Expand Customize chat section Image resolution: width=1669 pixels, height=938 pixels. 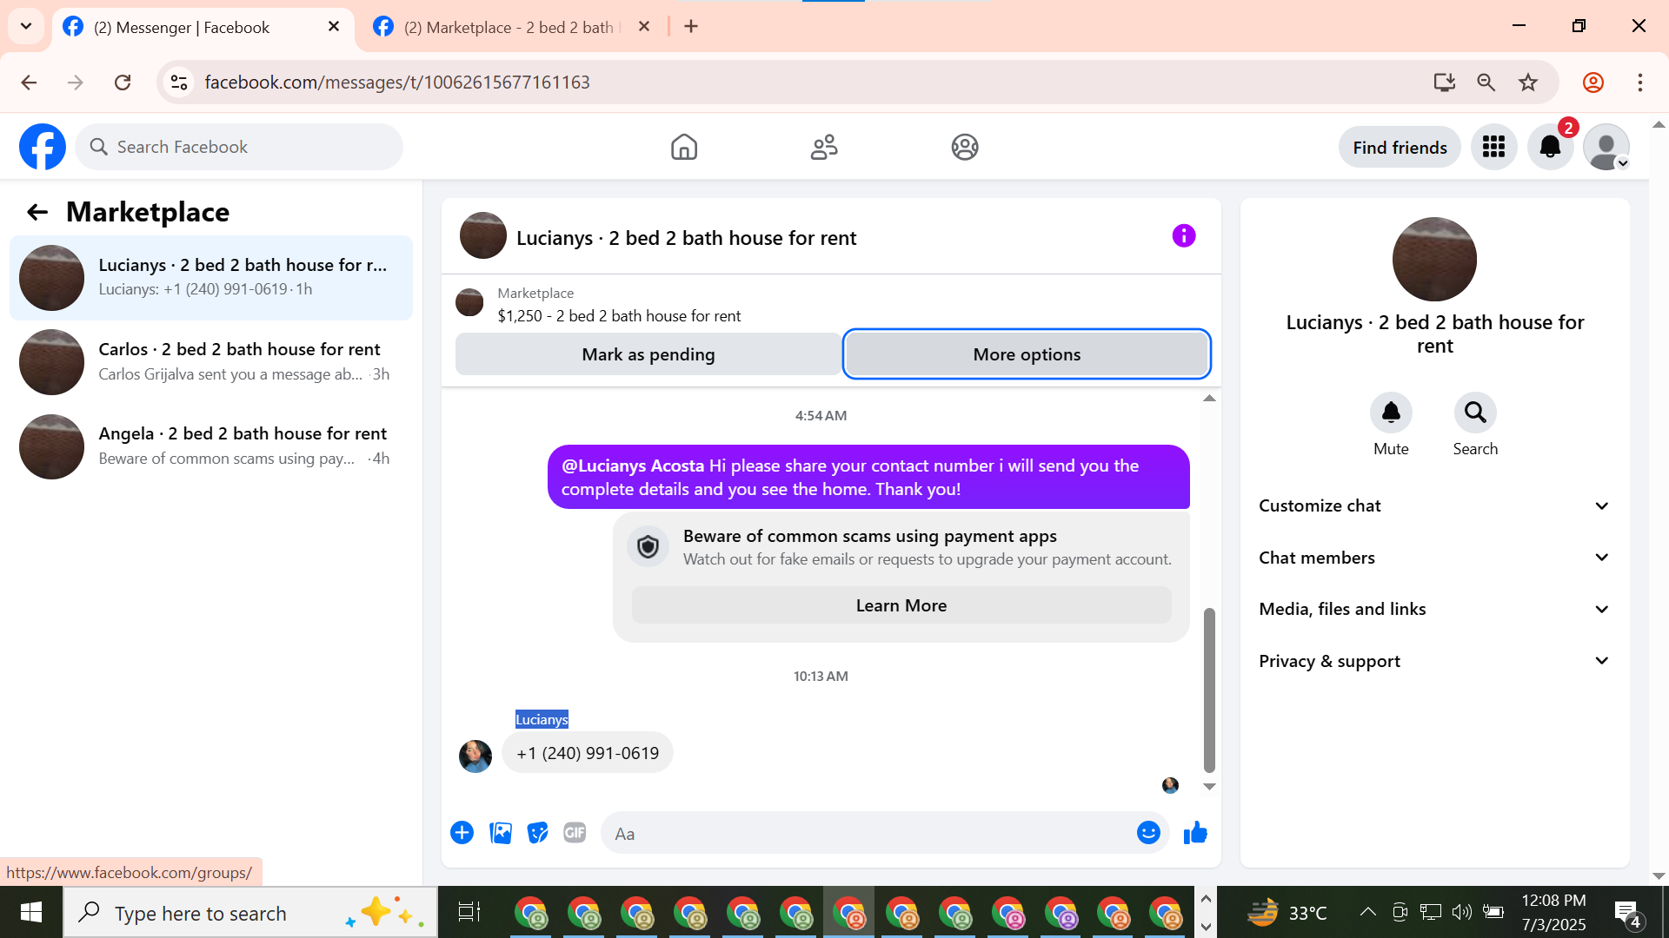(1434, 505)
